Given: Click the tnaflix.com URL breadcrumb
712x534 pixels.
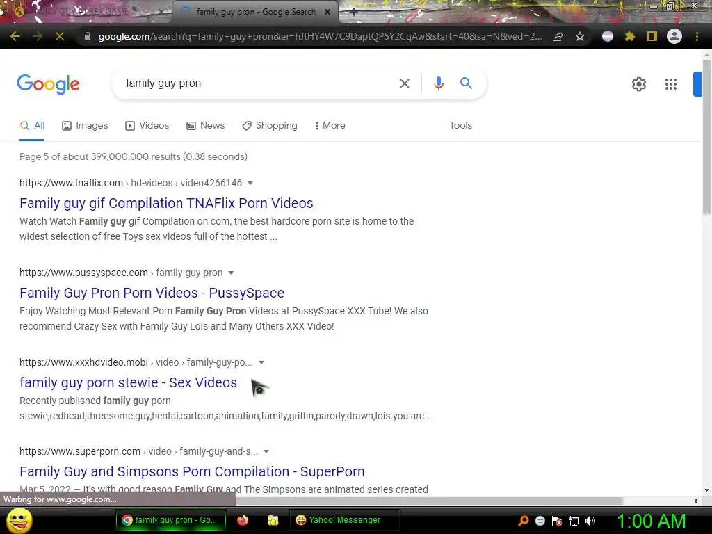Looking at the screenshot, I should [131, 183].
